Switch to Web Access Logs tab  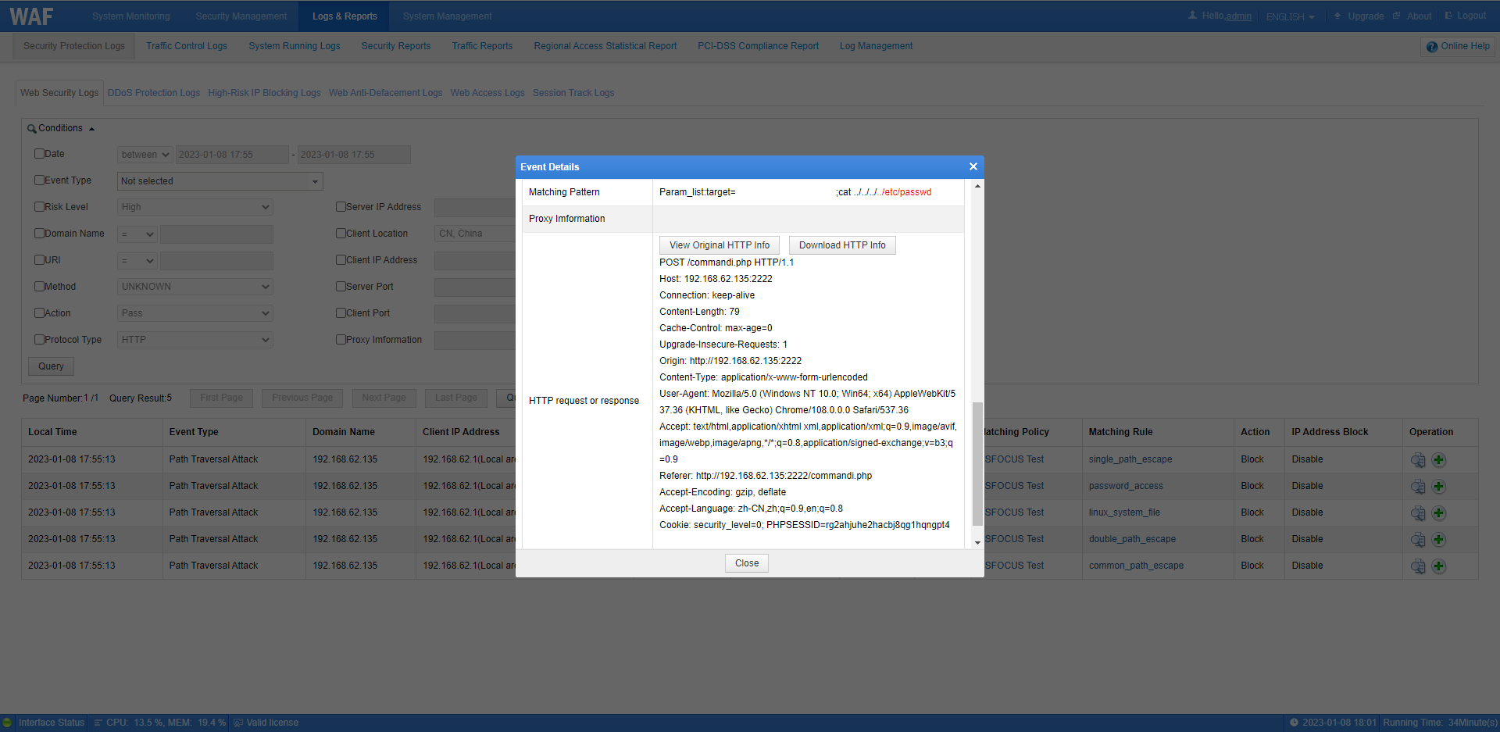[x=487, y=93]
